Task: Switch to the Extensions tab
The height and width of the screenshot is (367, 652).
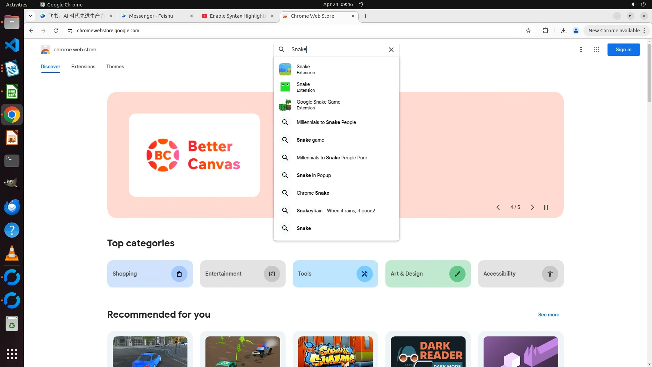Action: tap(83, 67)
